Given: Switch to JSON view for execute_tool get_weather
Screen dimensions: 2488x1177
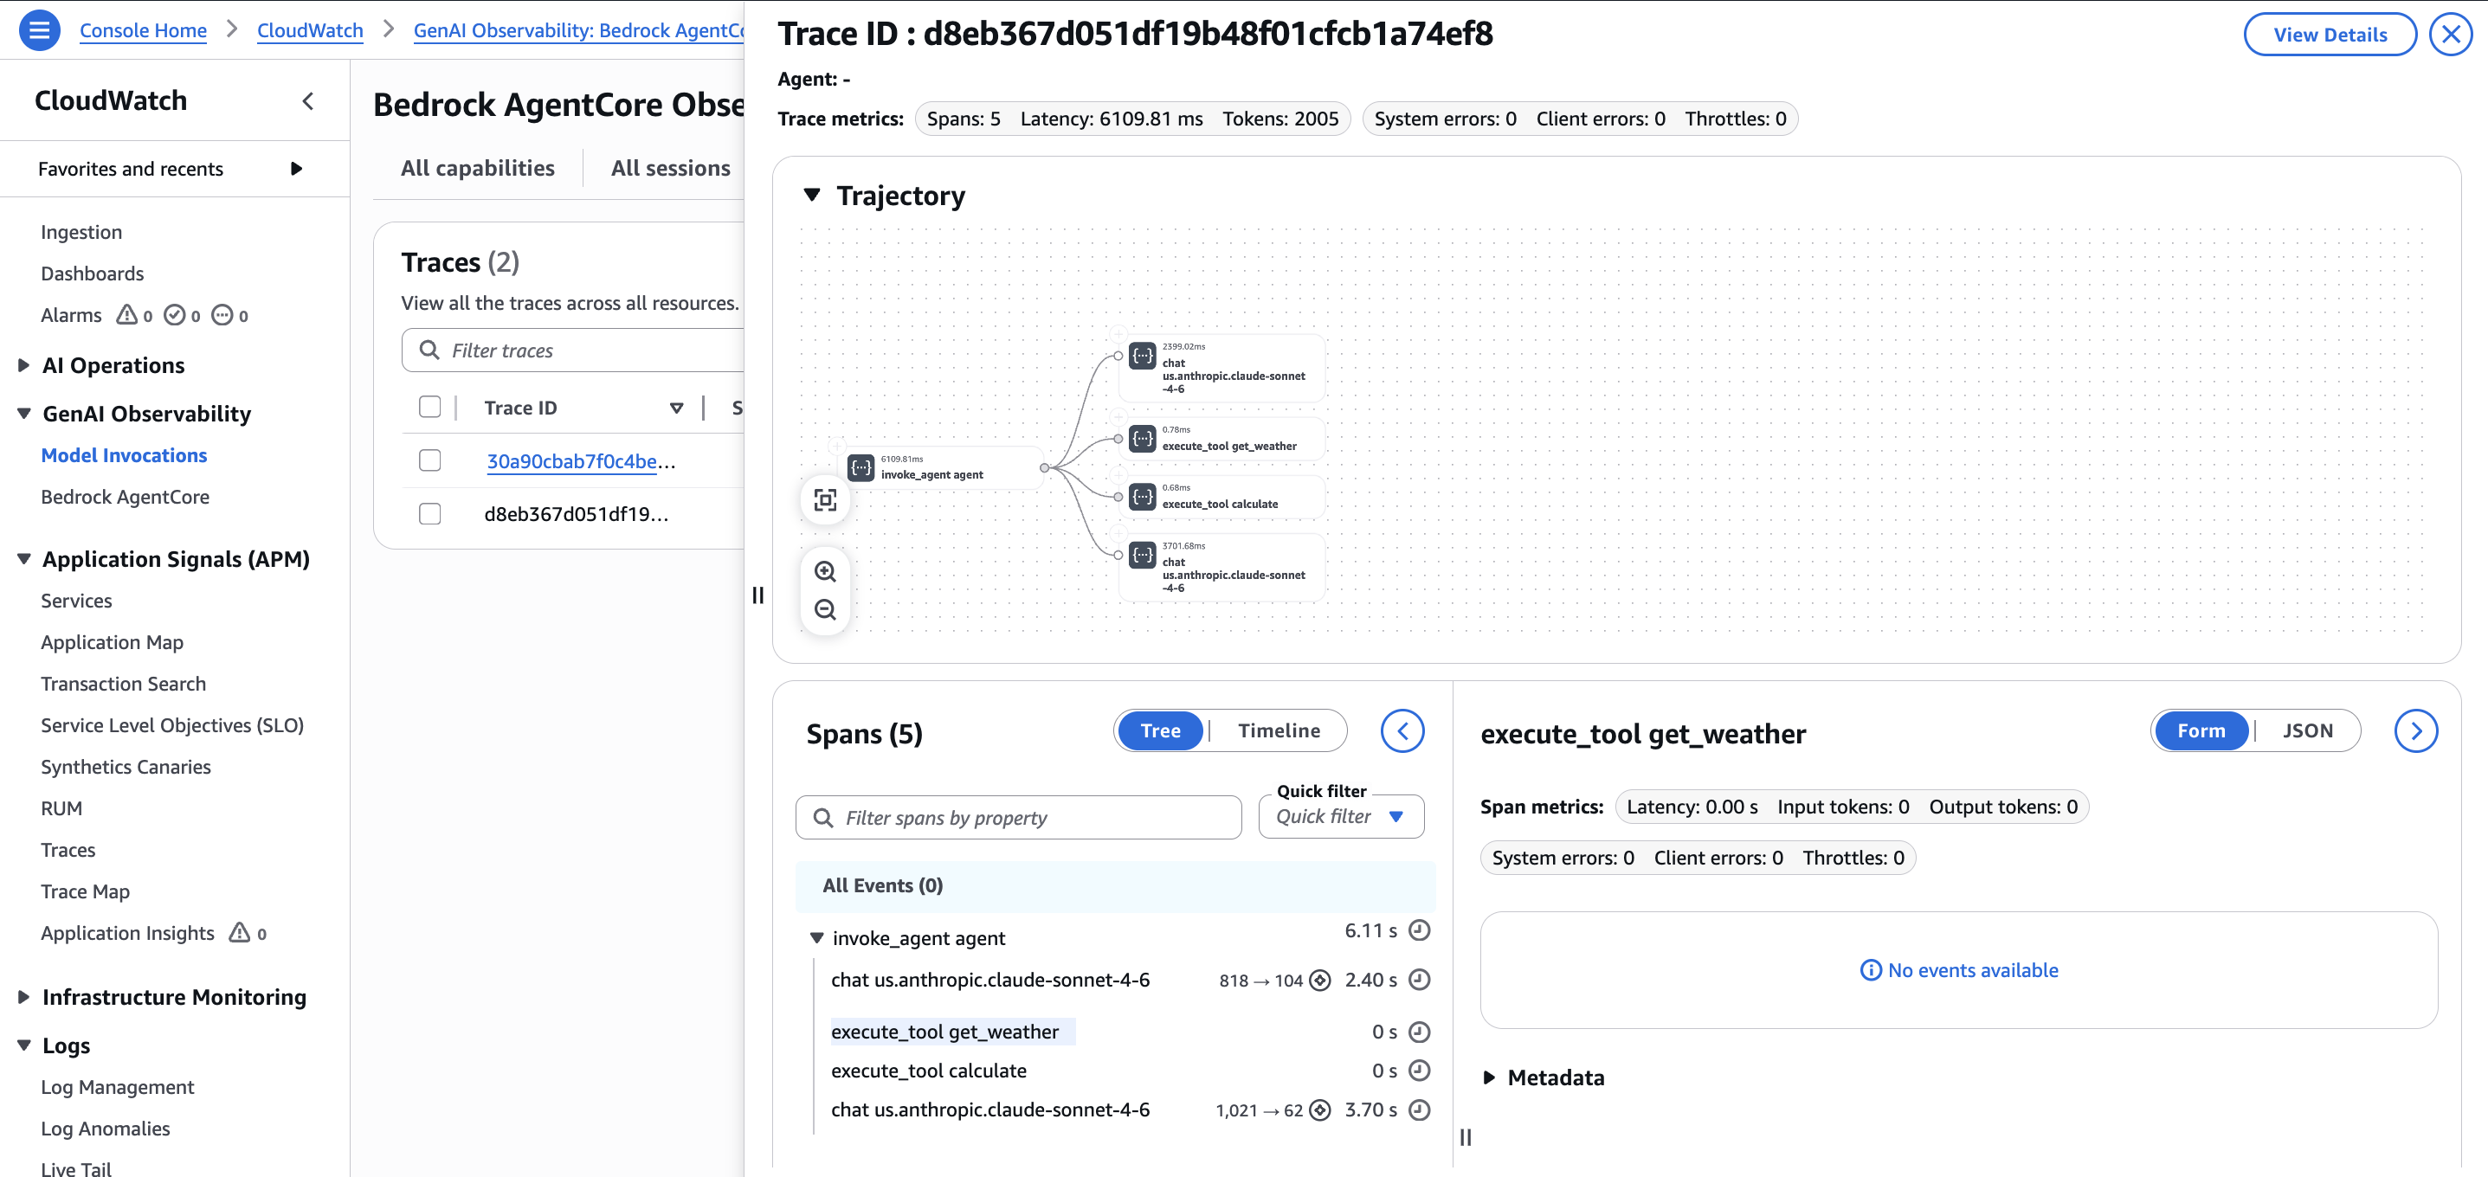Looking at the screenshot, I should (x=2308, y=731).
